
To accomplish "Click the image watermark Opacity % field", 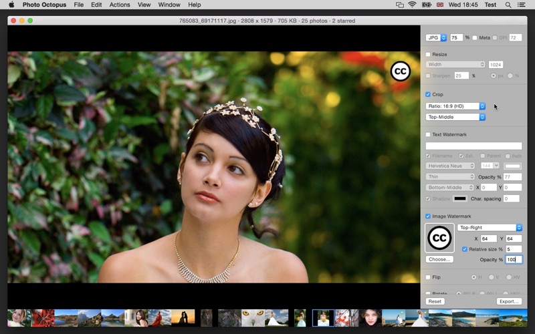I will click(514, 259).
